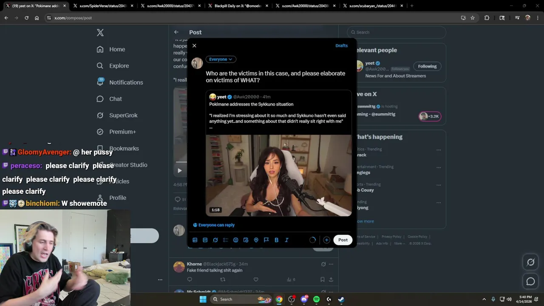The height and width of the screenshot is (306, 544).
Task: Open more options for first trending item
Action: coord(439,150)
